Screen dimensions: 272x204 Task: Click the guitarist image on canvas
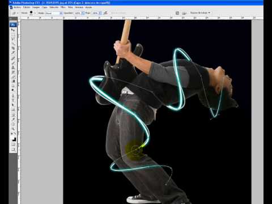pos(157,112)
